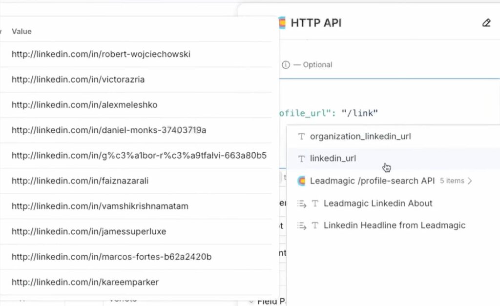Select the faiznazarali LinkedIn URL row
This screenshot has height=306, width=500.
coord(136,181)
